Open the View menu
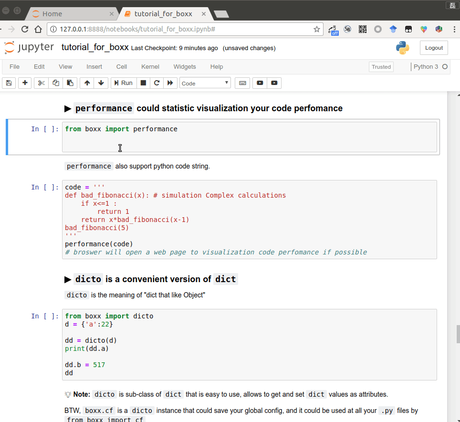The image size is (460, 422). point(65,67)
